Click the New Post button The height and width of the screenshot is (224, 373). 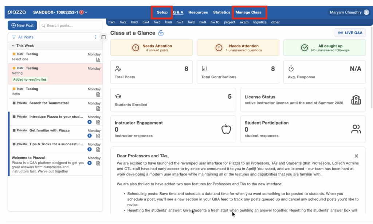[x=22, y=25]
